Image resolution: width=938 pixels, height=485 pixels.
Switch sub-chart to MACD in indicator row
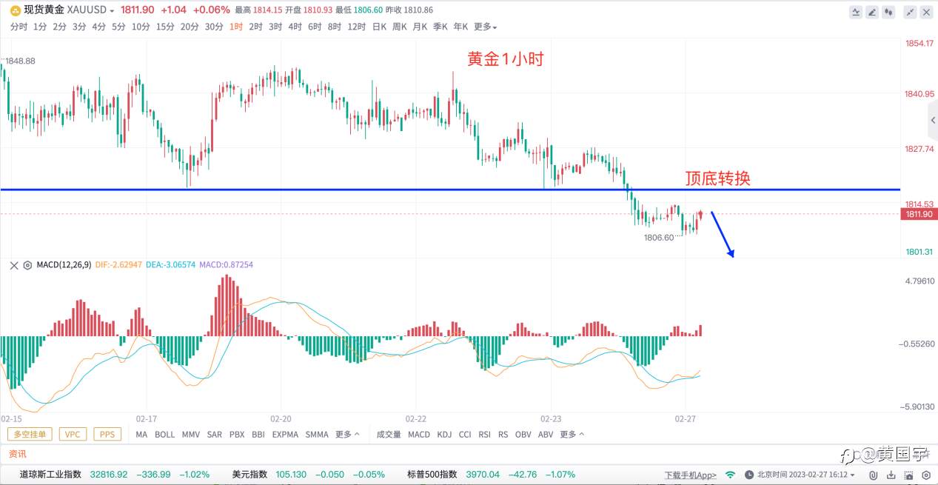click(x=419, y=435)
